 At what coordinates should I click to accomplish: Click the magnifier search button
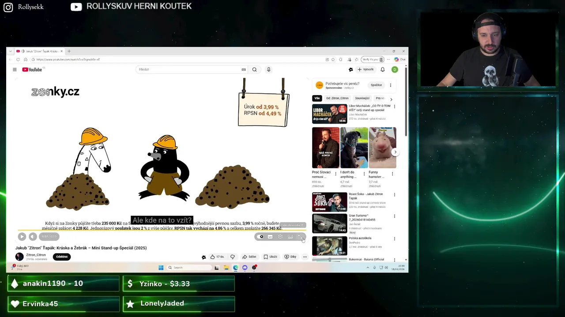coord(254,70)
